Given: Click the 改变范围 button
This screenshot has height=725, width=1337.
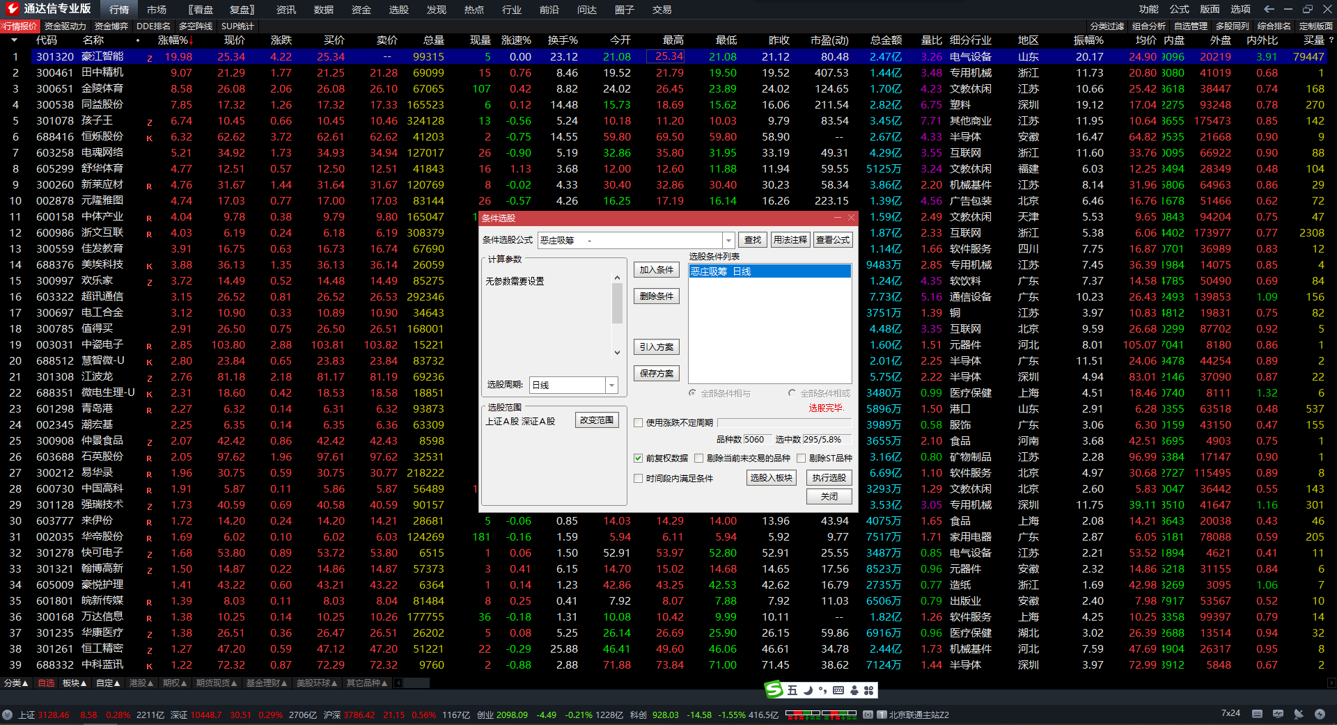Looking at the screenshot, I should click(597, 420).
